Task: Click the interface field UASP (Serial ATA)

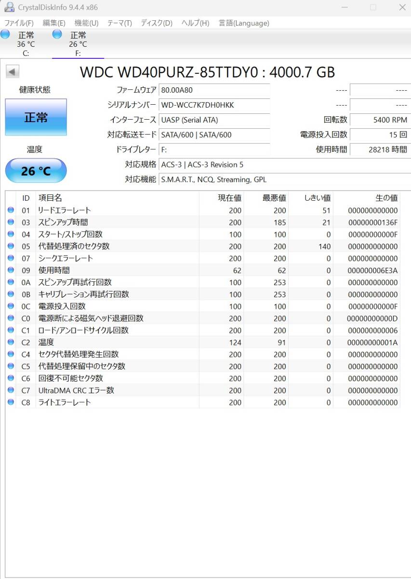Action: click(x=214, y=120)
